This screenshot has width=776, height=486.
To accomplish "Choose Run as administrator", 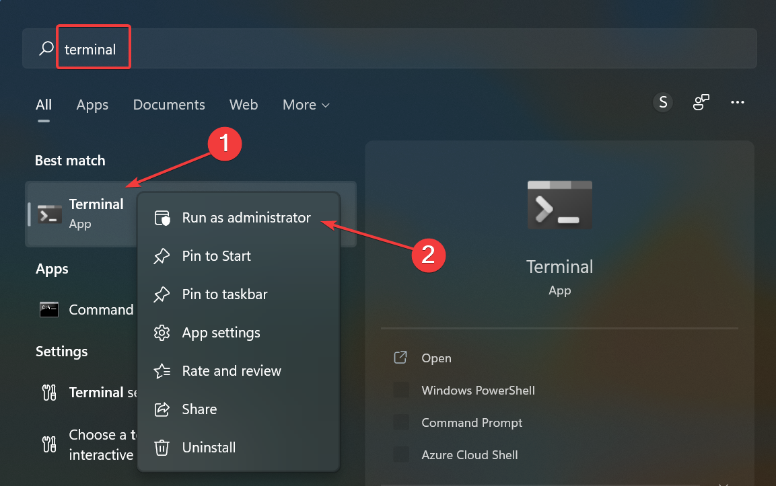I will pyautogui.click(x=238, y=218).
